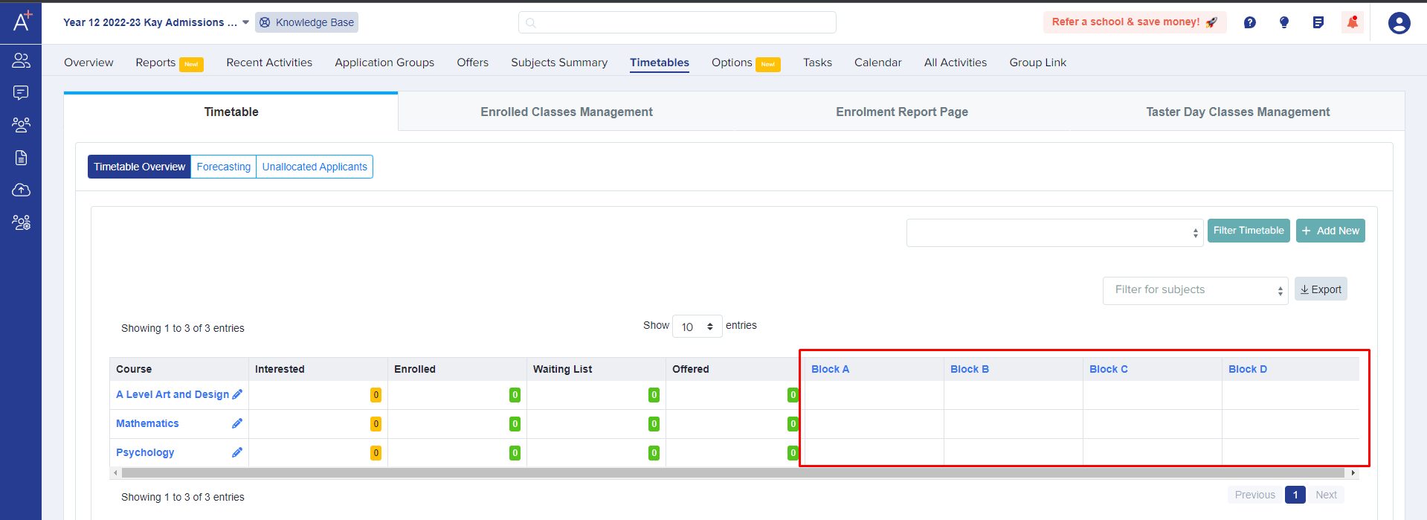This screenshot has width=1427, height=520.
Task: Select Unallocated Applicants sub-tab
Action: tap(315, 167)
